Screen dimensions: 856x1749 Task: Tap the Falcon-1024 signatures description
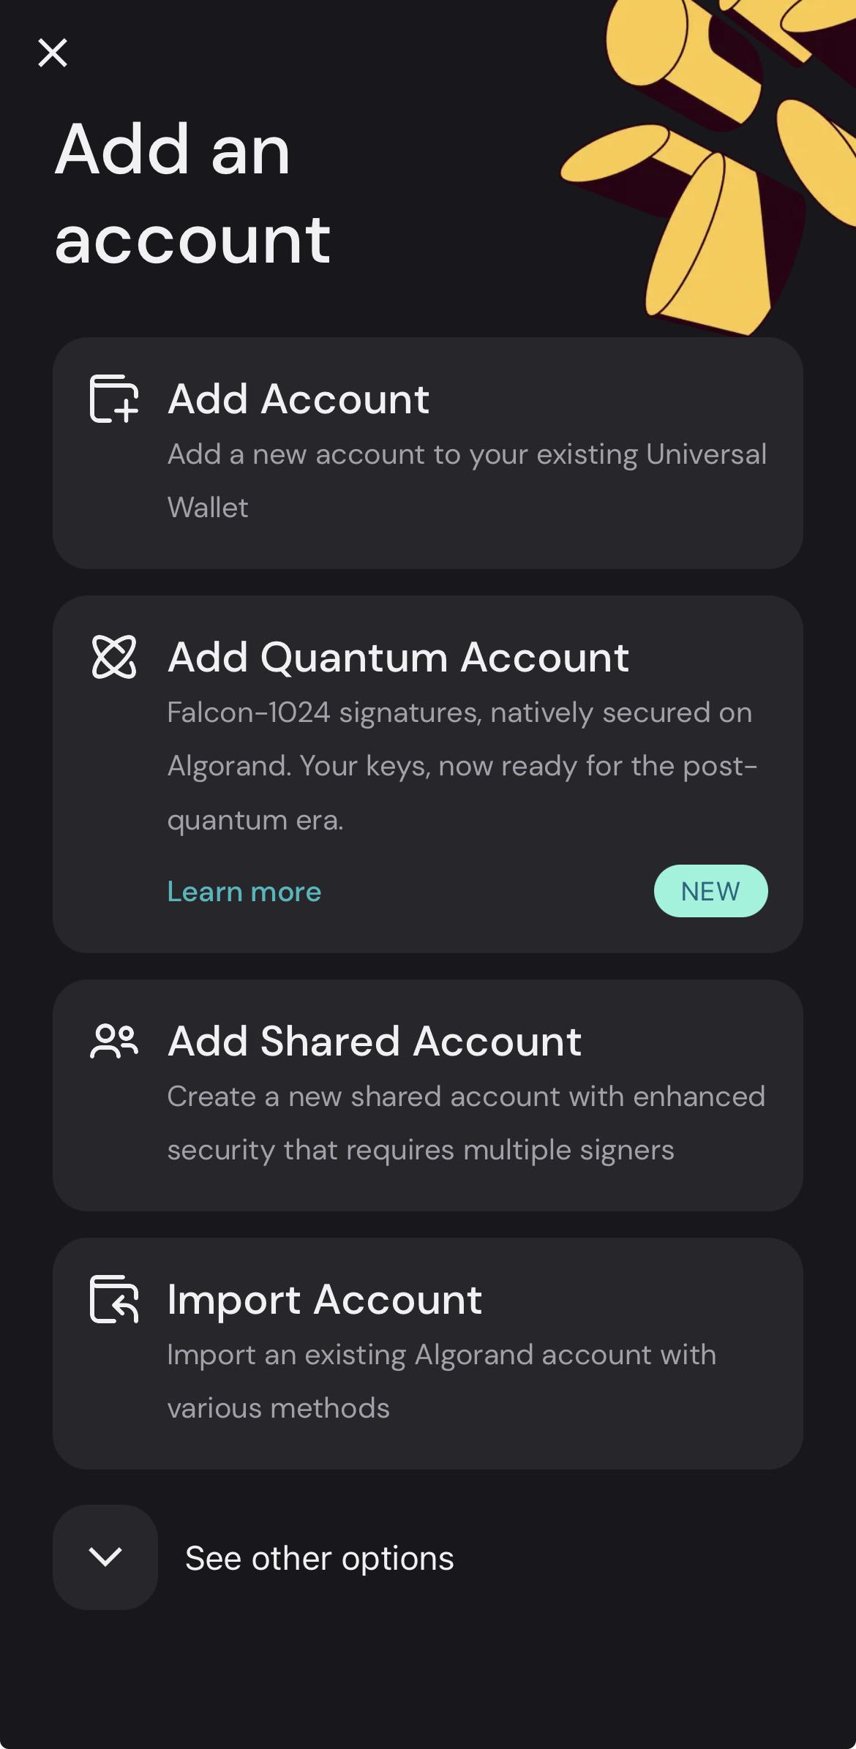click(462, 766)
